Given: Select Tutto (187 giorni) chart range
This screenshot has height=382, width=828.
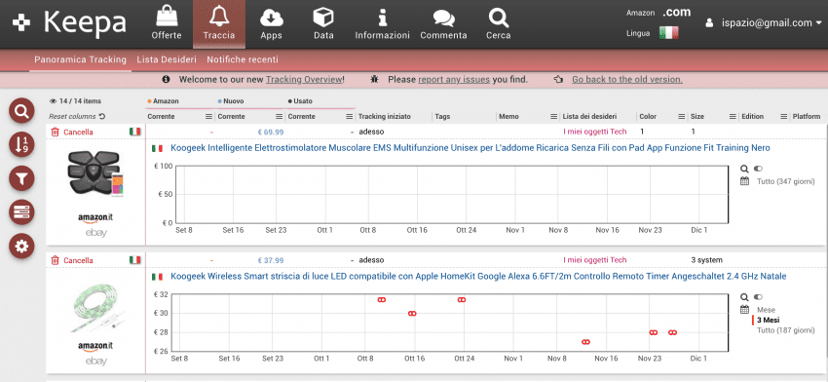Looking at the screenshot, I should [786, 330].
